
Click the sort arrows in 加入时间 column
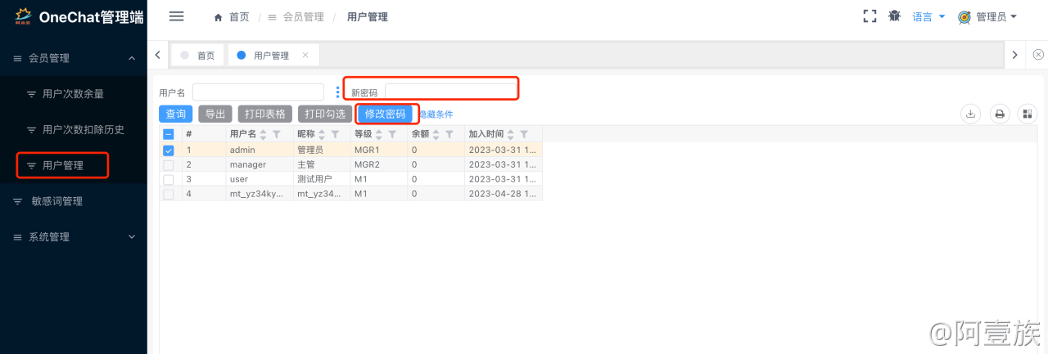[511, 134]
